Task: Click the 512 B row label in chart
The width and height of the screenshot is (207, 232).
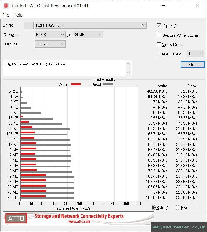Action: pyautogui.click(x=14, y=91)
